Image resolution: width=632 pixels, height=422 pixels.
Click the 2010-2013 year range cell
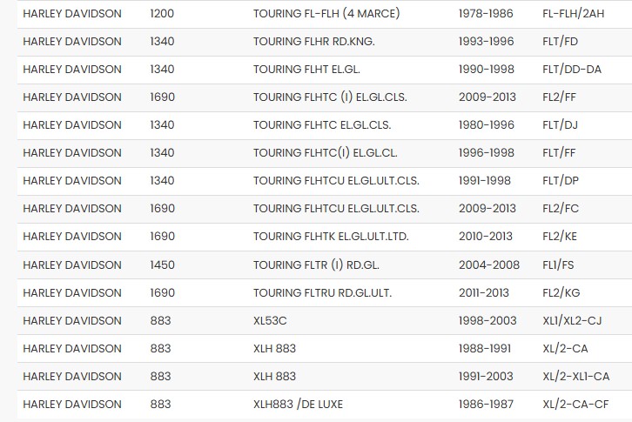487,237
